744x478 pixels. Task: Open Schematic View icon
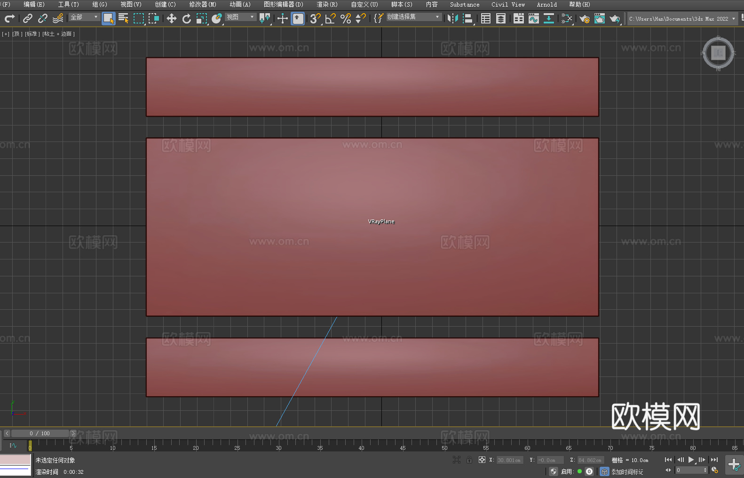567,18
